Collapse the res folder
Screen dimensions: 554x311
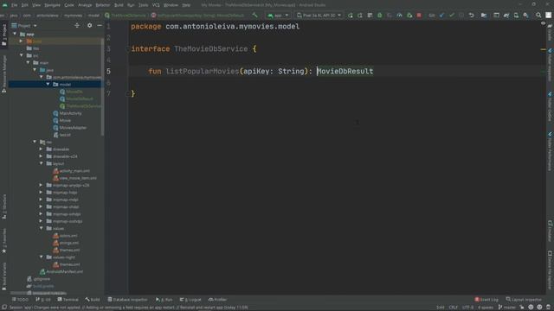pos(35,142)
